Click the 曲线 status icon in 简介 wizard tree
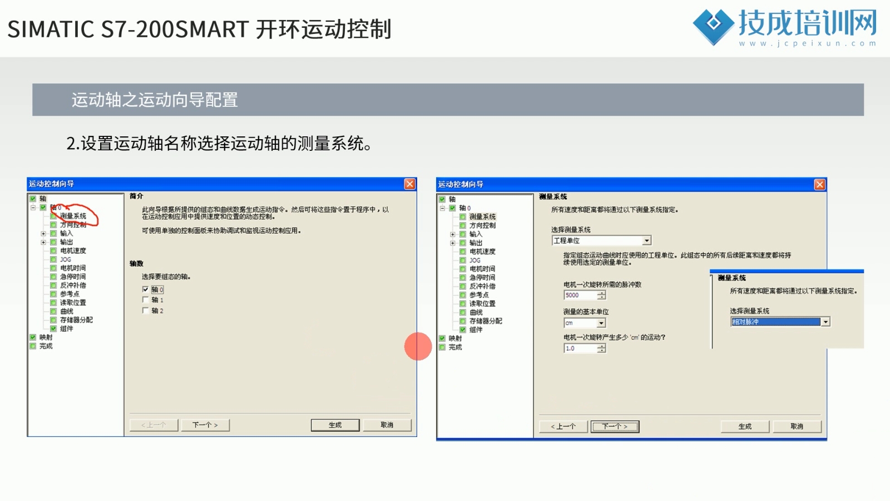 (53, 311)
